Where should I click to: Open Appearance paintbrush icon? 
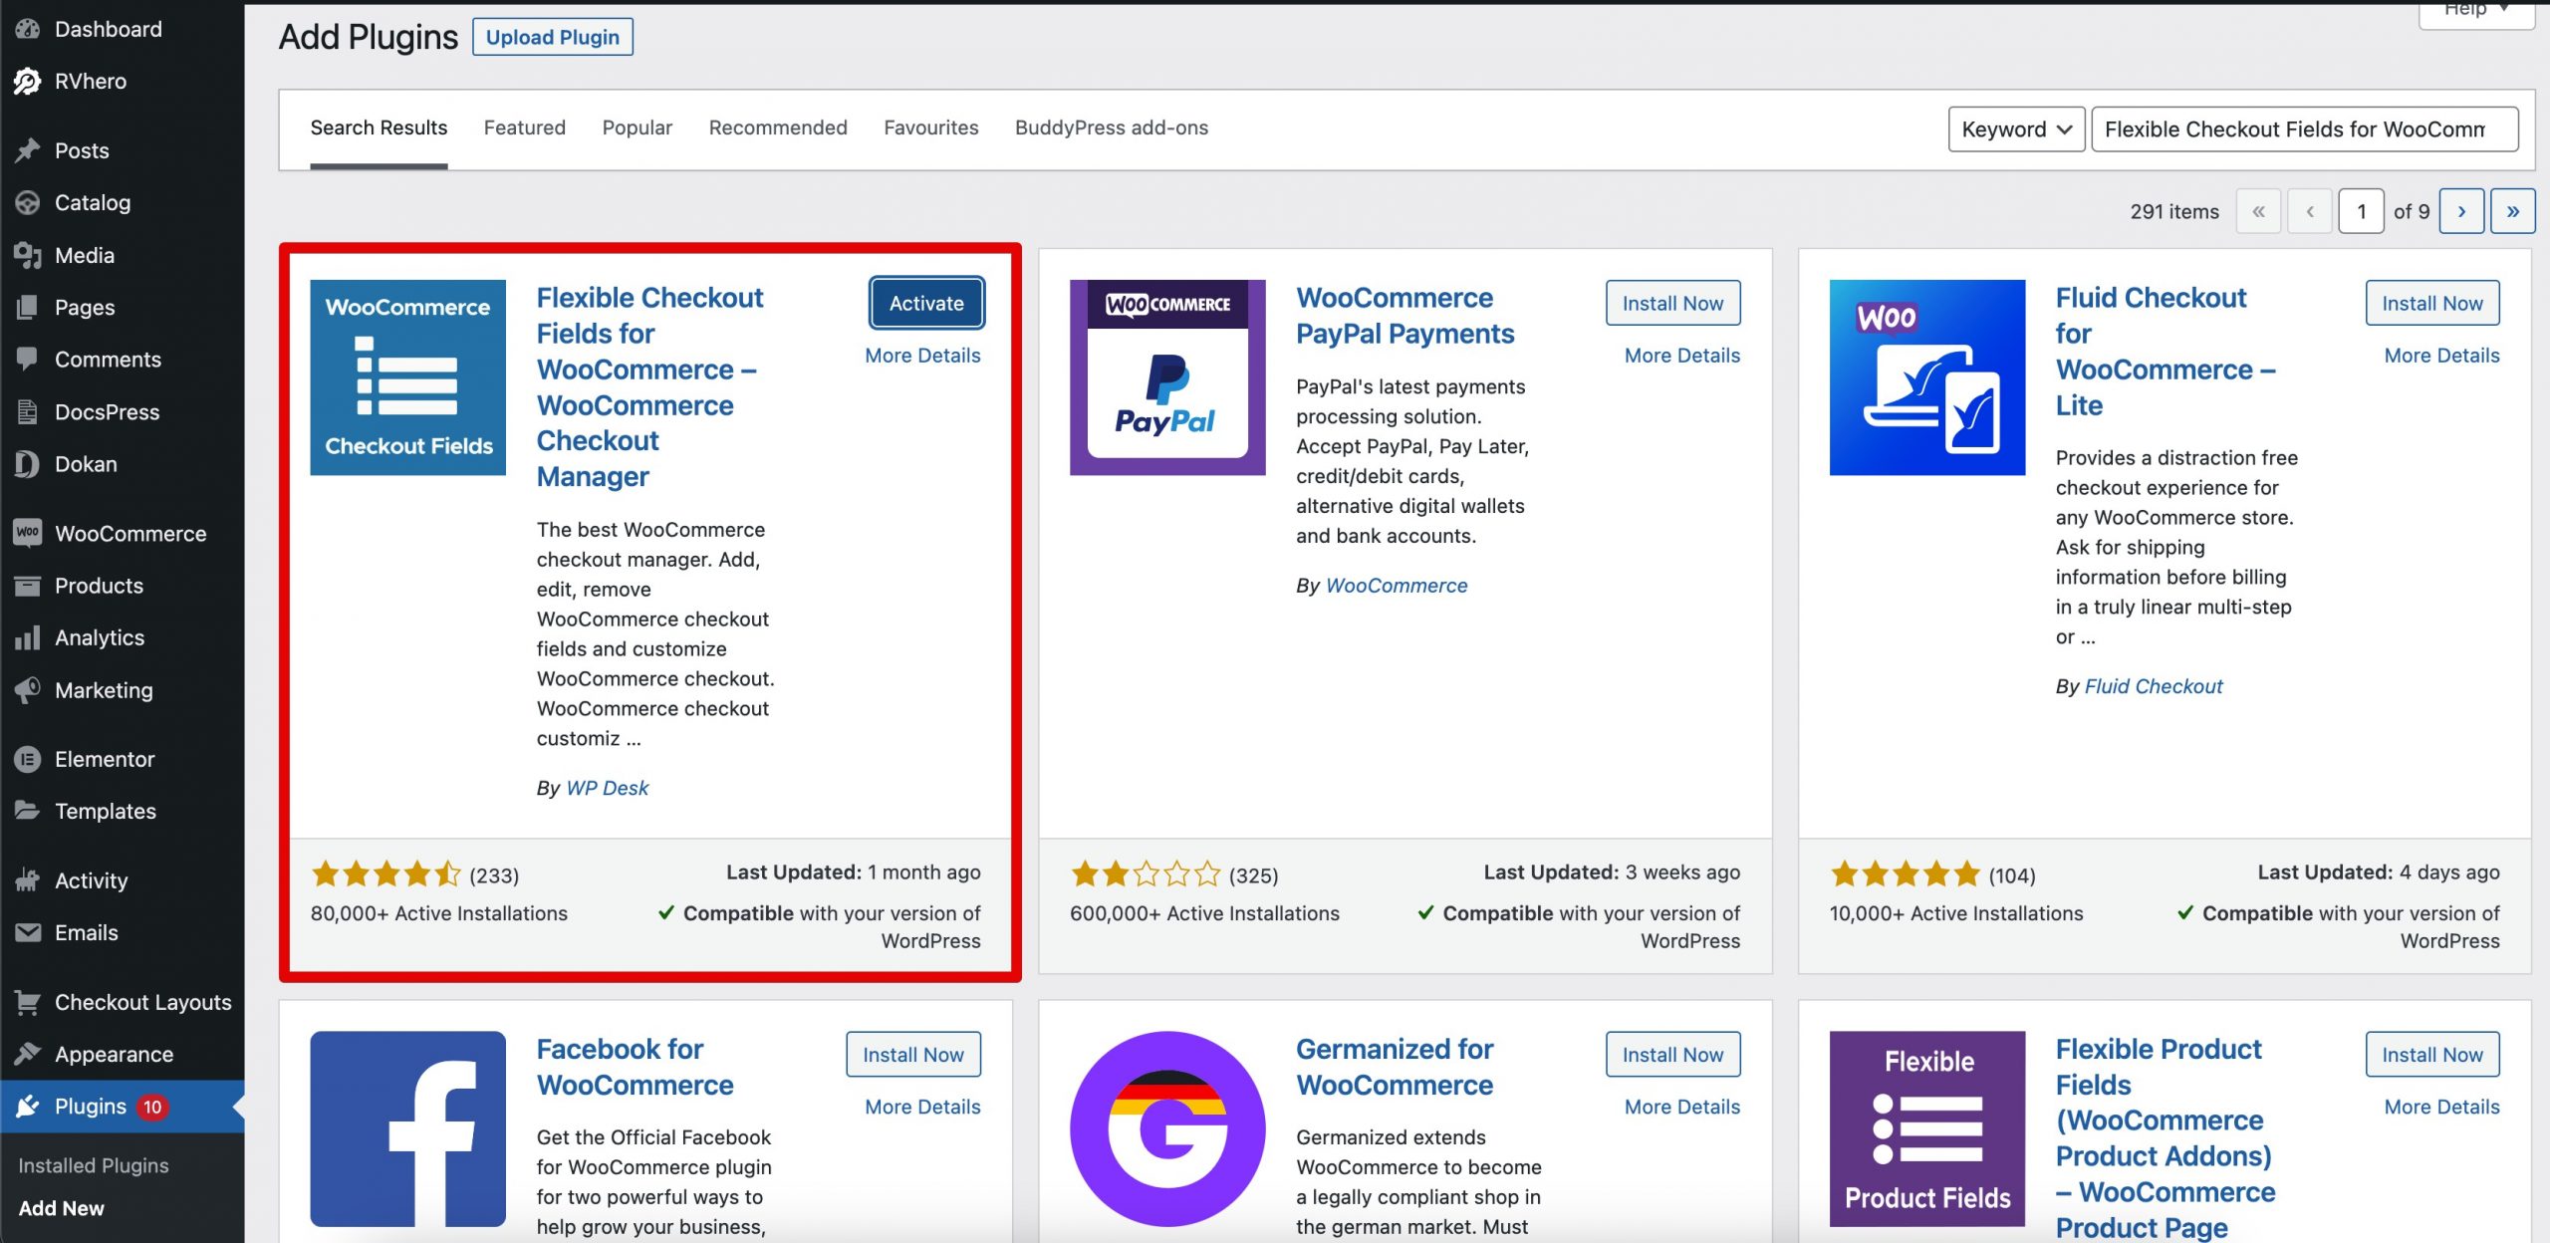tap(28, 1054)
